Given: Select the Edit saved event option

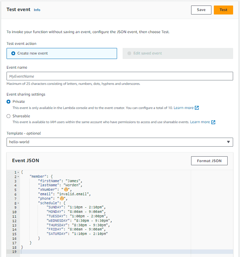Looking at the screenshot, I should 129,53.
